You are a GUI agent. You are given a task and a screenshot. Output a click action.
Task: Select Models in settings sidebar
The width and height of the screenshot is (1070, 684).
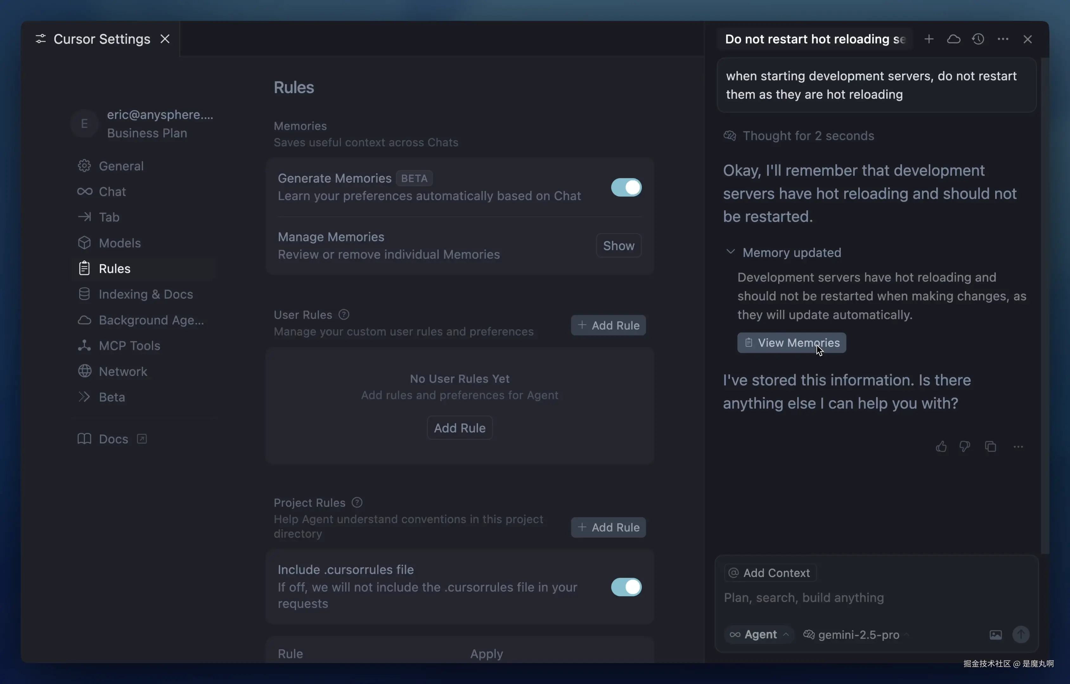(119, 243)
